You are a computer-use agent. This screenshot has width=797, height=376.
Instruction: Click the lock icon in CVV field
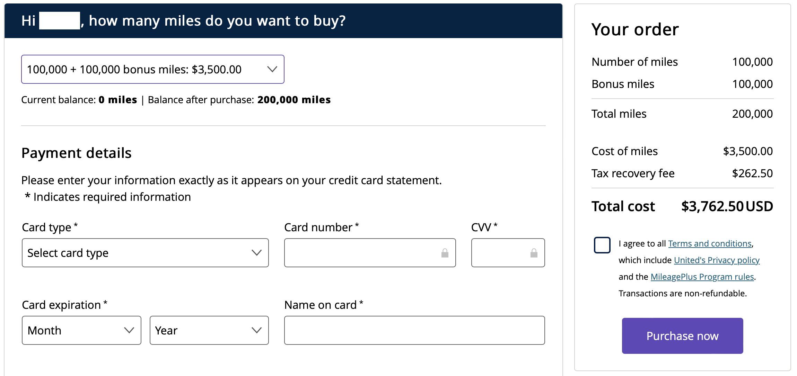pyautogui.click(x=534, y=253)
